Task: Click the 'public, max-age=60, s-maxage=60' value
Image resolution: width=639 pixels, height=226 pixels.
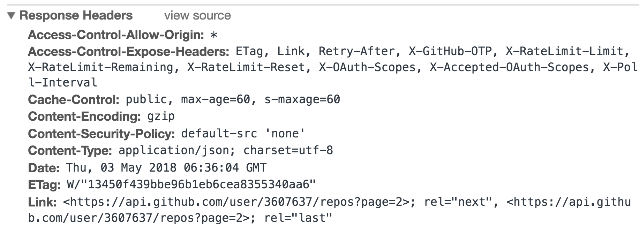Action: (233, 100)
